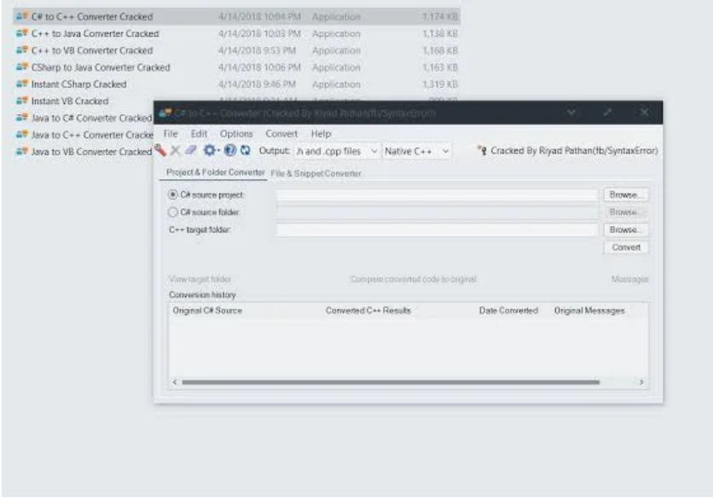Click the View target folder link

(200, 279)
